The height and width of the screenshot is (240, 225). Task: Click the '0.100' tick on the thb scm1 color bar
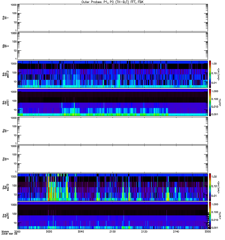click(x=215, y=99)
